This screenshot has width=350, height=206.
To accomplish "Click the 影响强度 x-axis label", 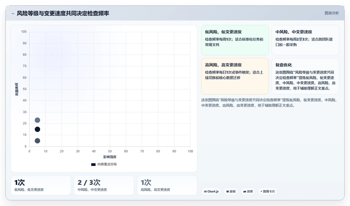I will point(110,157).
